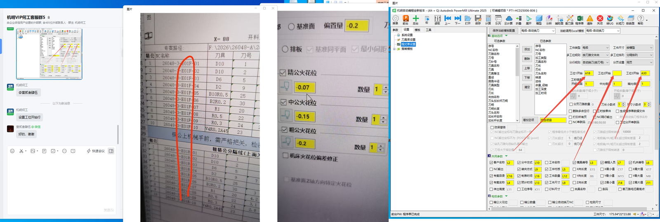Screen dimensions: 660x222
Task: Enable the 防呆警告 checkbox
Action: 492,127
